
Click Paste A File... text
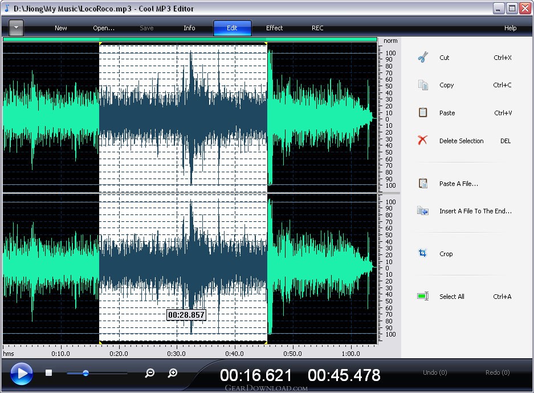[459, 184]
